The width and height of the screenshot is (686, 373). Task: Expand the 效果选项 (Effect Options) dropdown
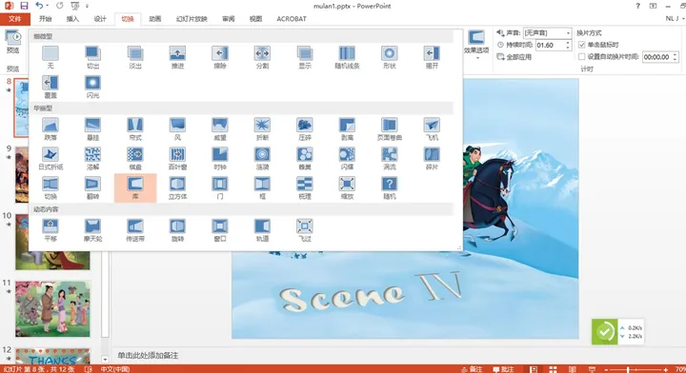(x=476, y=45)
